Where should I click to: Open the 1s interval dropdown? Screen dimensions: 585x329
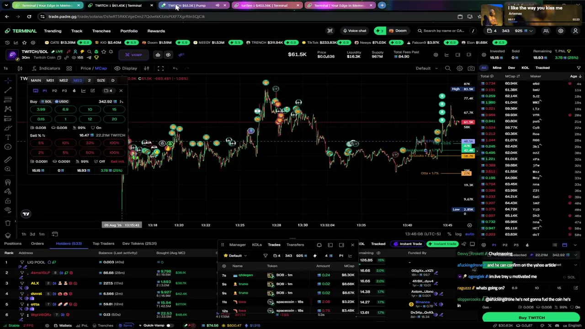tap(5, 68)
